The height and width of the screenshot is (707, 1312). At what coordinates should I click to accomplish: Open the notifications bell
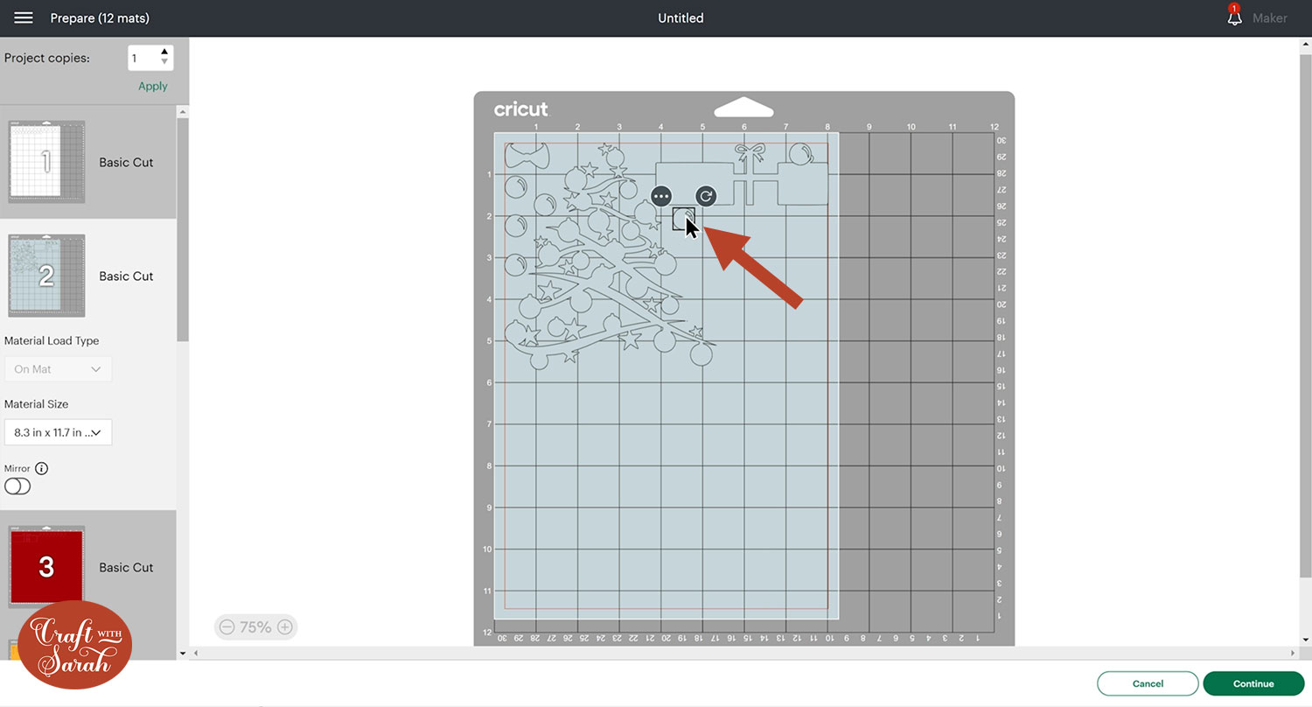1234,16
